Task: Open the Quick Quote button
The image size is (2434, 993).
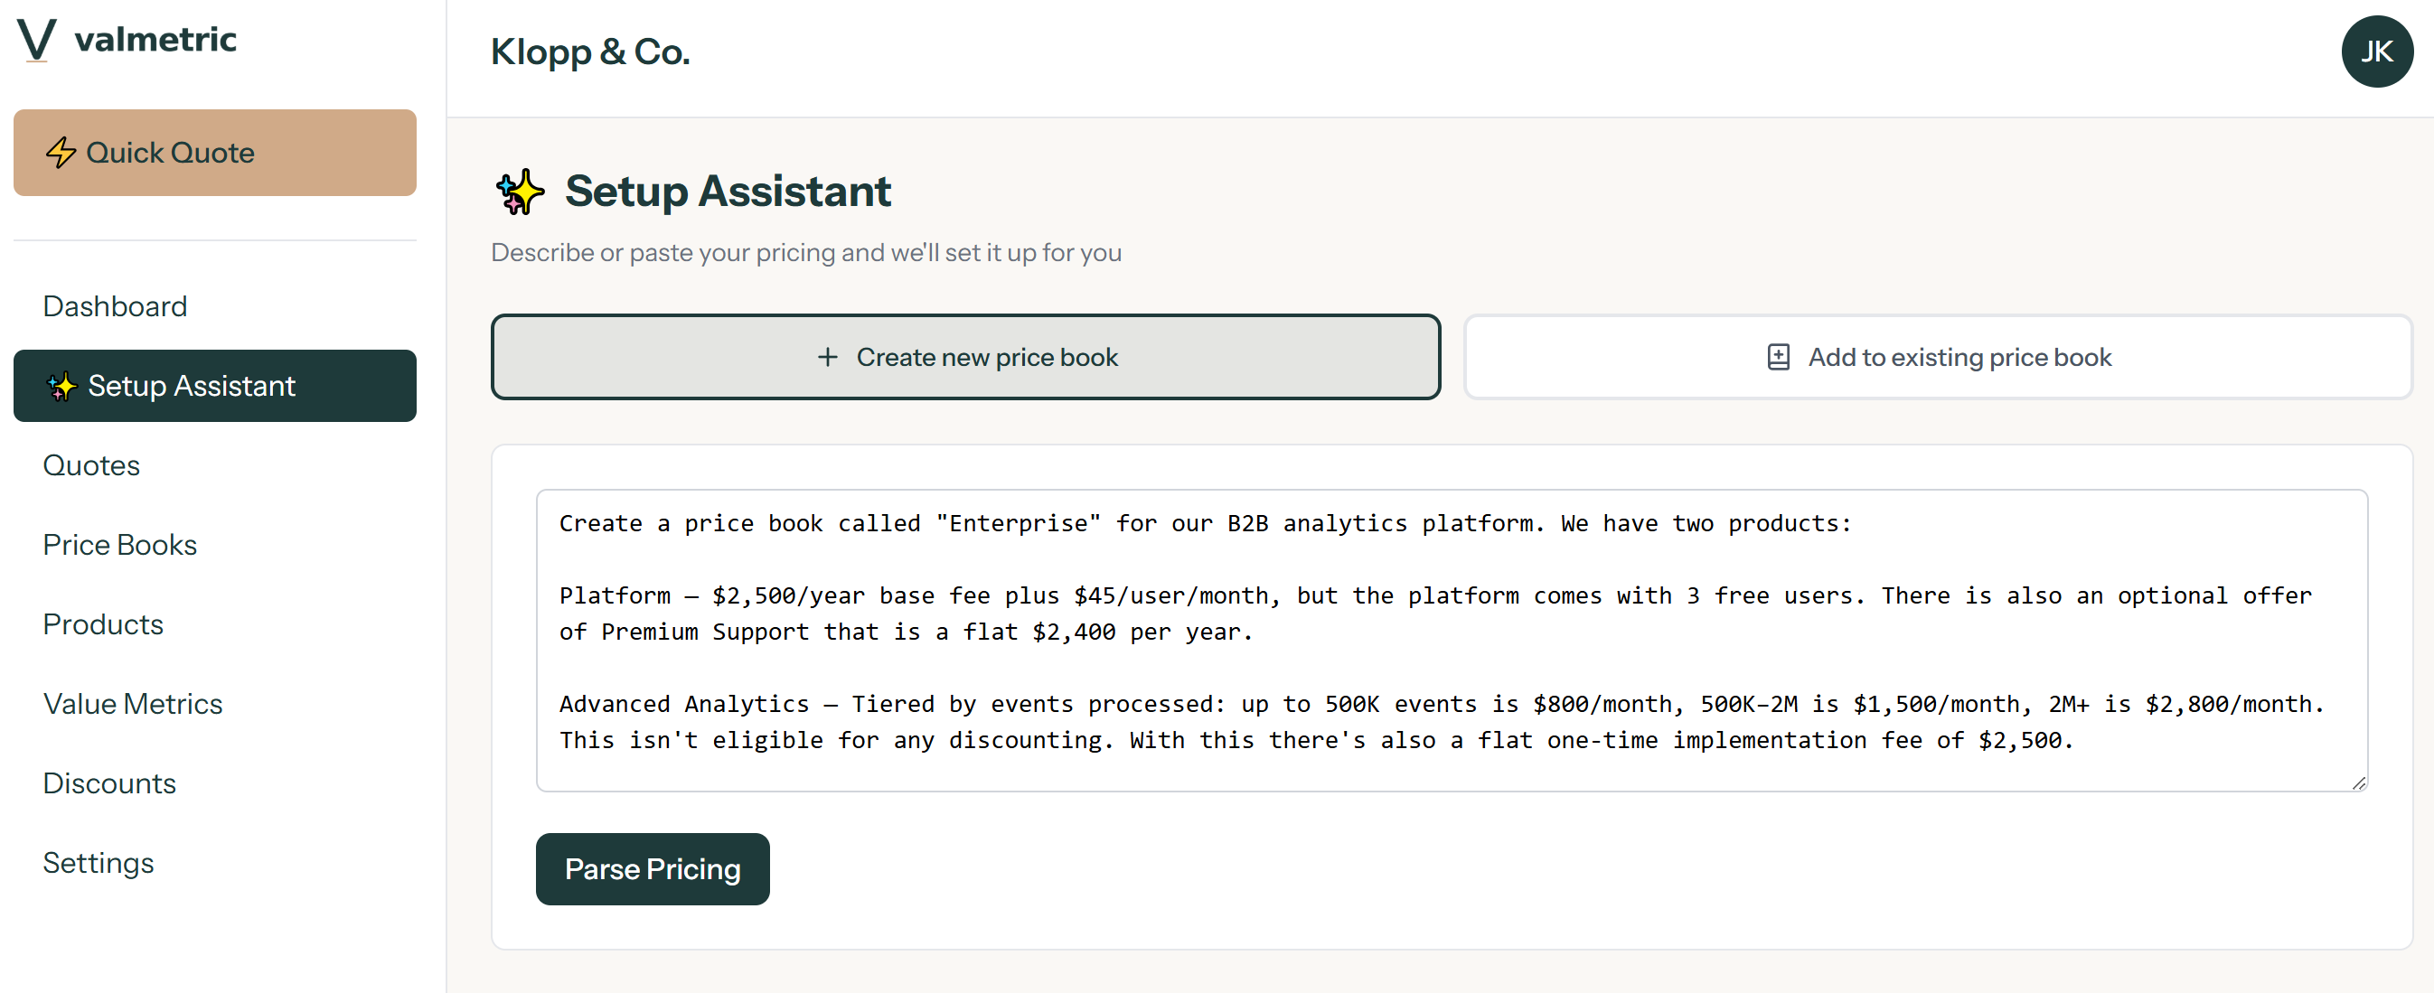Action: (x=214, y=153)
